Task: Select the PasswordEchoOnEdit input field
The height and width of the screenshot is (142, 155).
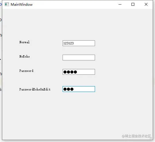Action: (x=79, y=89)
